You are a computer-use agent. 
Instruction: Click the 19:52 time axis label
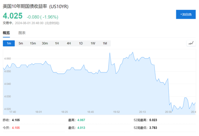tap(117, 112)
